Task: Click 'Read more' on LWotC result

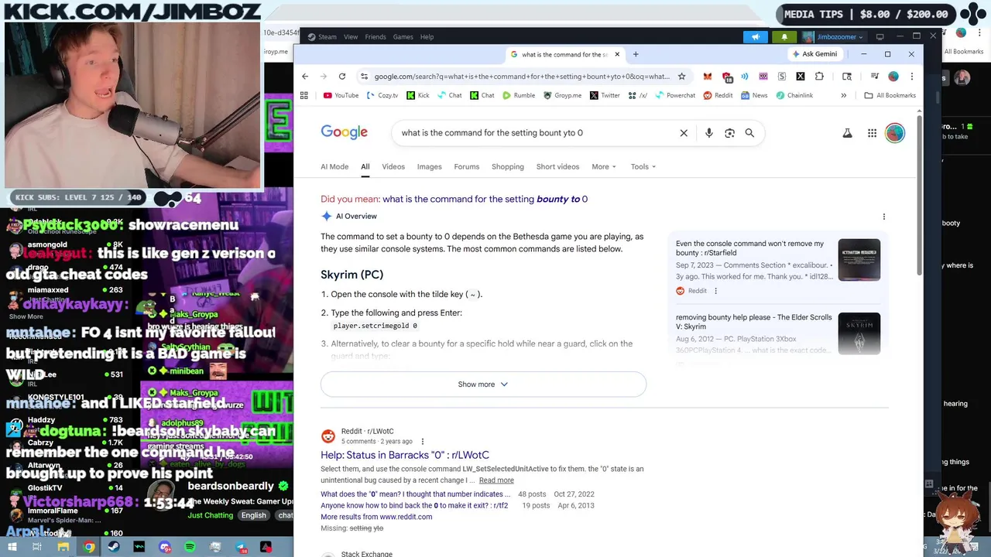Action: tap(496, 480)
